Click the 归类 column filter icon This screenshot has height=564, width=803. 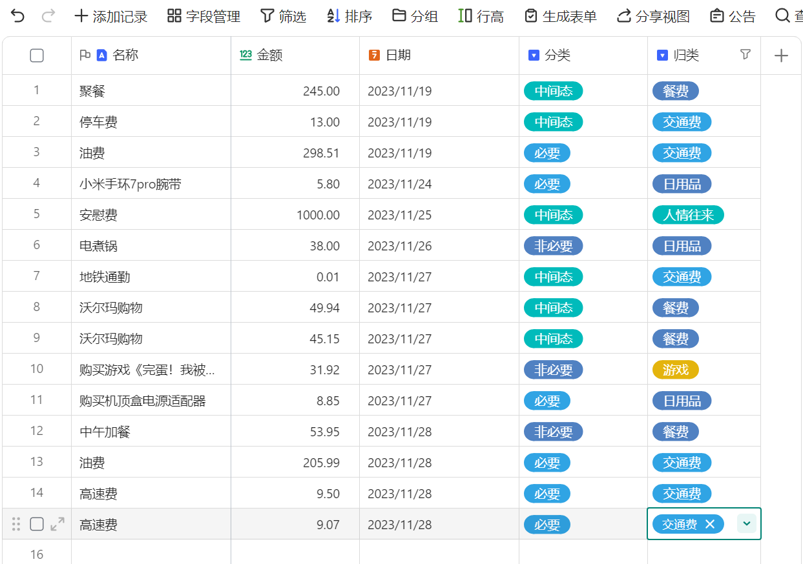(746, 55)
